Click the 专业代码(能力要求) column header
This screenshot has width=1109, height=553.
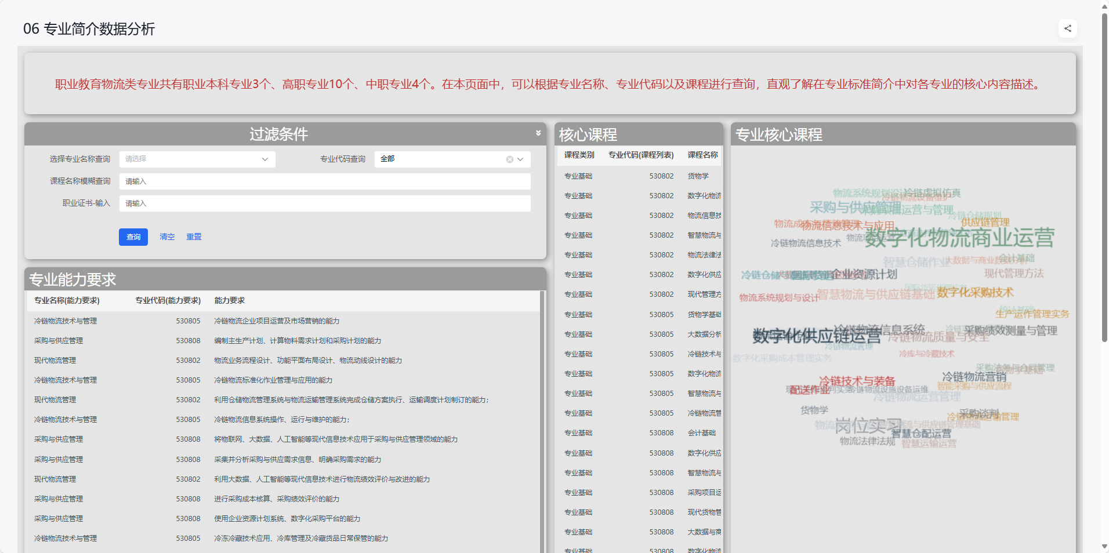click(168, 300)
